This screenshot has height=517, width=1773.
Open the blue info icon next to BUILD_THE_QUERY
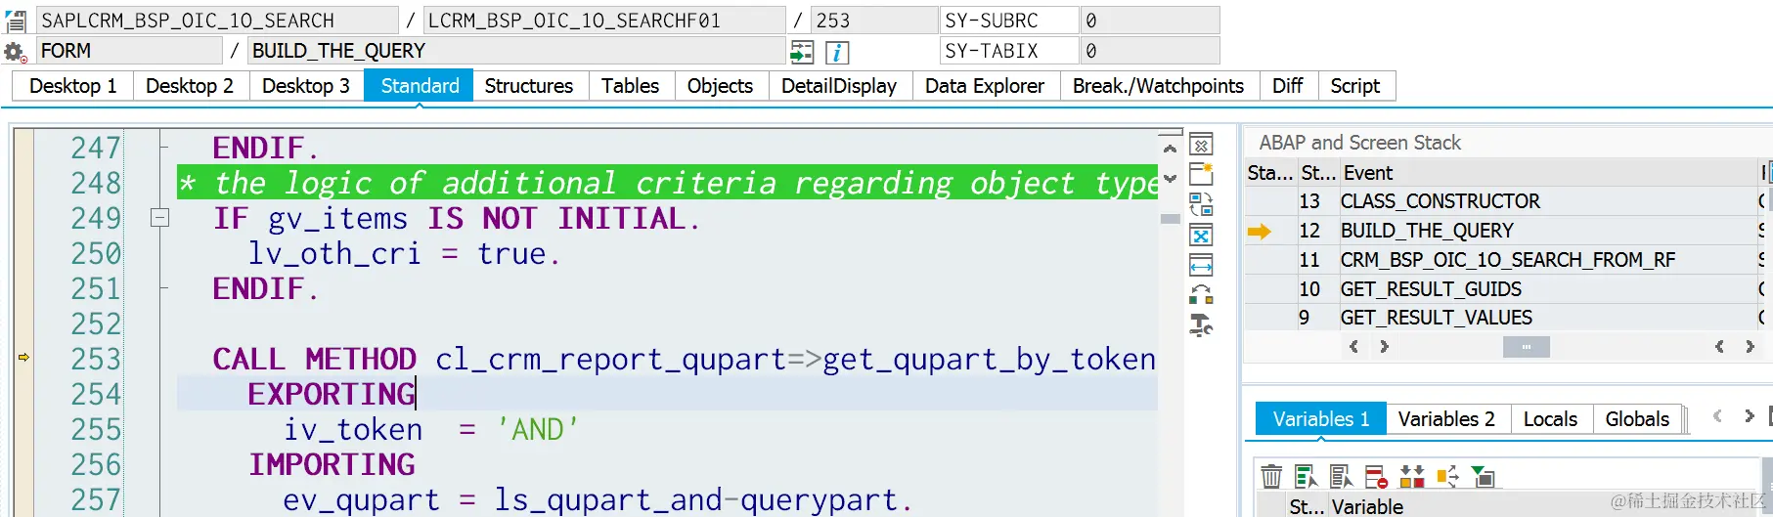click(837, 52)
